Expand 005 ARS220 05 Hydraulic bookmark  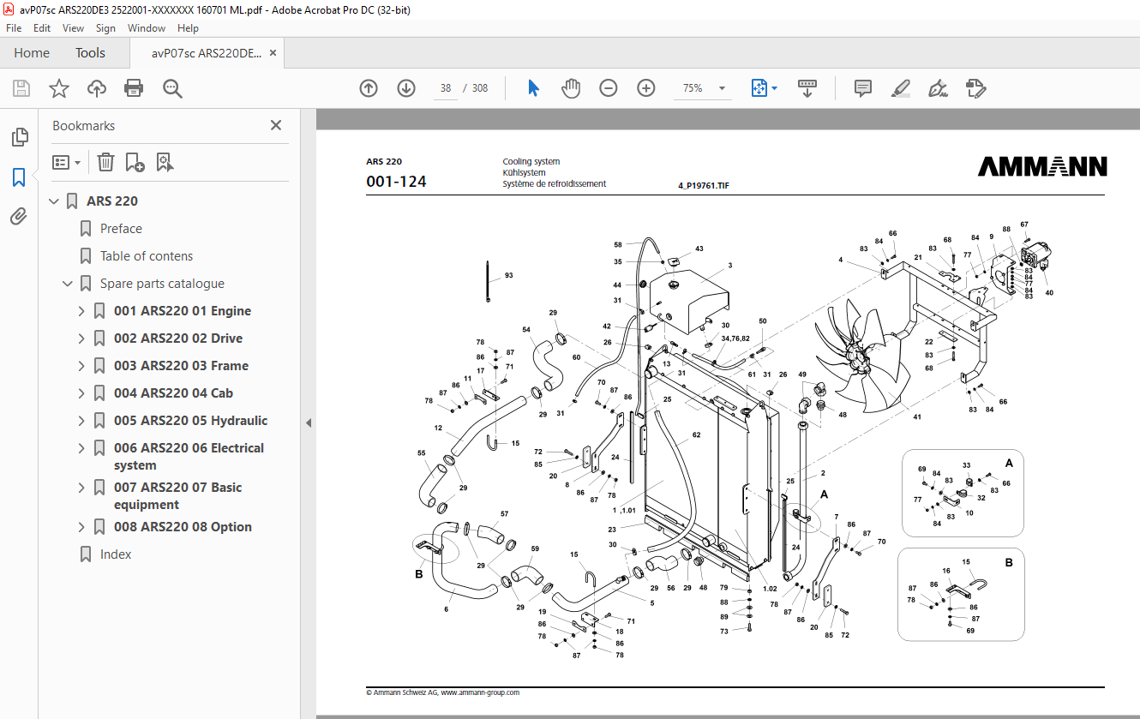(x=81, y=421)
